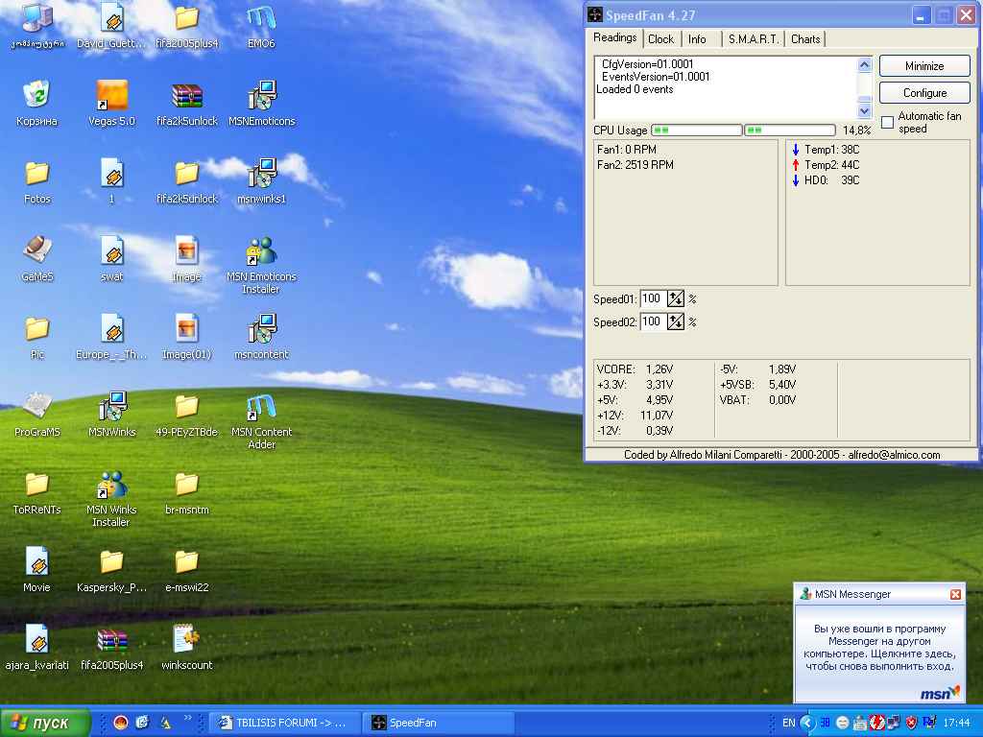Image resolution: width=983 pixels, height=737 pixels.
Task: Click the VCORE 1,26V voltage reading
Action: click(x=635, y=369)
